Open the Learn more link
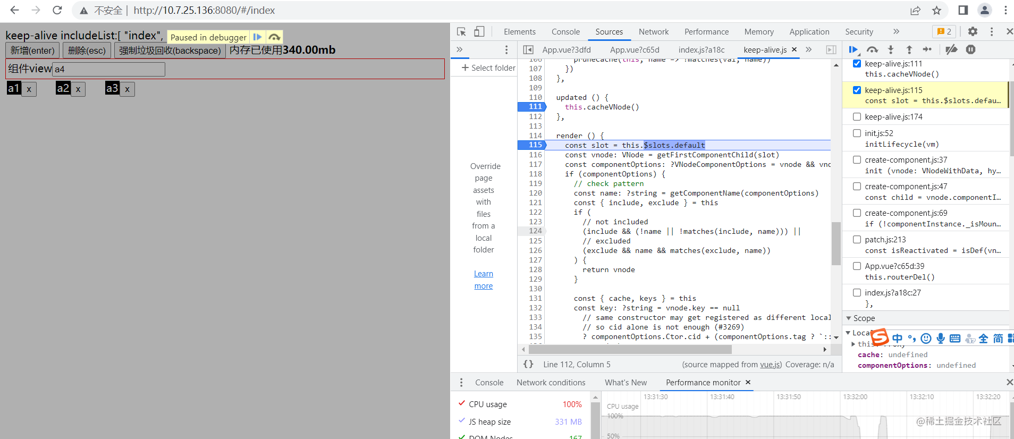 (x=484, y=280)
